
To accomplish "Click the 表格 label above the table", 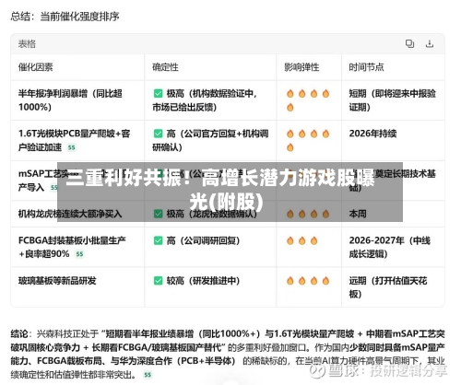I will tap(27, 44).
